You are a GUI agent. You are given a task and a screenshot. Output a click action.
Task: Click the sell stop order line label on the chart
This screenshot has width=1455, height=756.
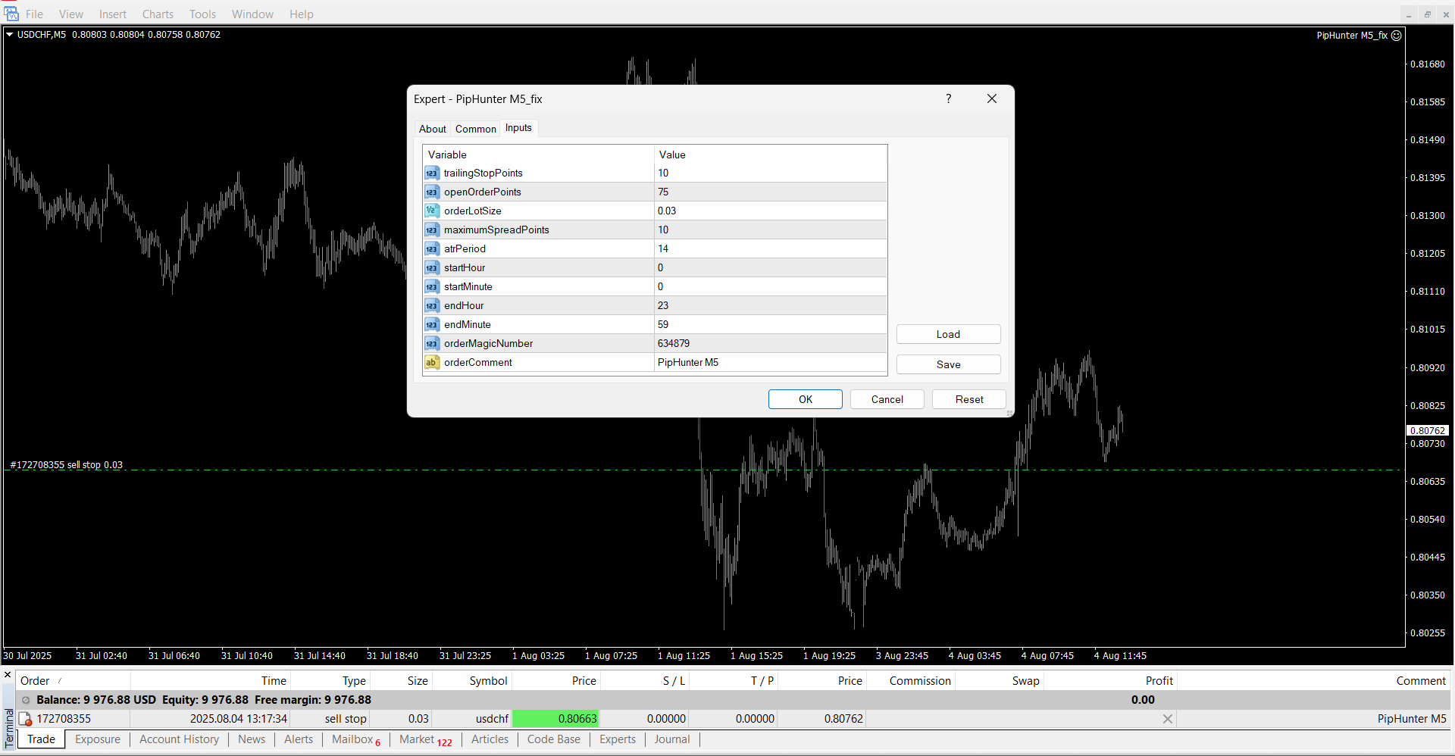coord(66,465)
